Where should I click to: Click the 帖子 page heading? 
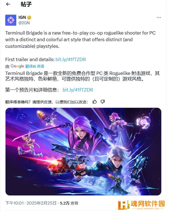pos(26,4)
